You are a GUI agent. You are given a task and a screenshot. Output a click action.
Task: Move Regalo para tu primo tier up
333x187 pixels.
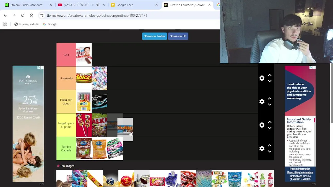pos(270,122)
